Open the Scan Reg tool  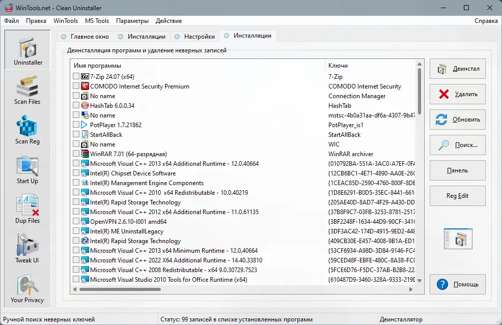click(x=27, y=130)
